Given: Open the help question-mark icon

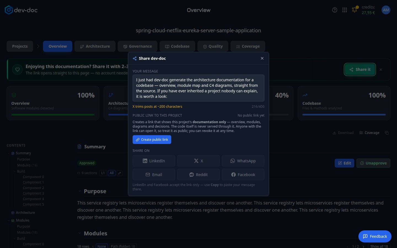Looking at the screenshot, I should [335, 10].
